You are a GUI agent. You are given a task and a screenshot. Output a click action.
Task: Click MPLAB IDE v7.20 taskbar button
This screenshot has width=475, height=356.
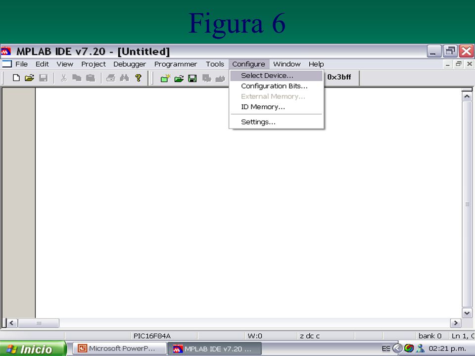[x=214, y=349]
